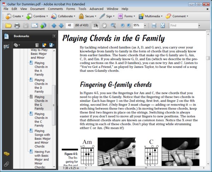Select the Marquee Zoom tool
This screenshot has height=172, width=212.
[x=113, y=25]
